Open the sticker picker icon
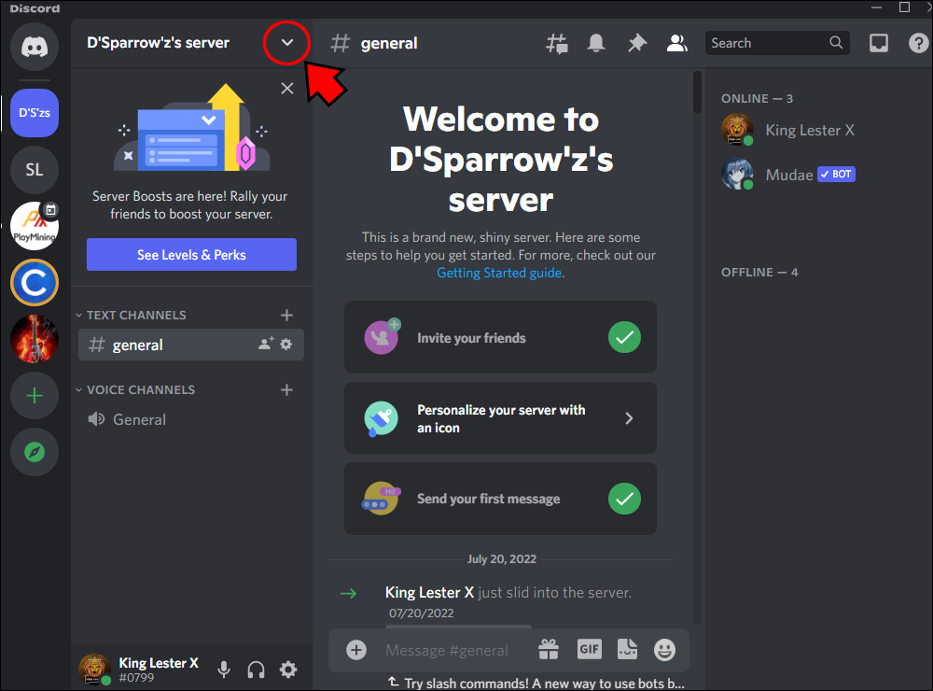The width and height of the screenshot is (933, 691). (x=627, y=649)
